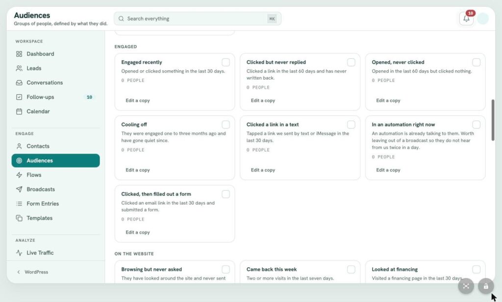Screen dimensions: 502x302
Task: Click the Follow-ups count badge 10
Action: (89, 97)
